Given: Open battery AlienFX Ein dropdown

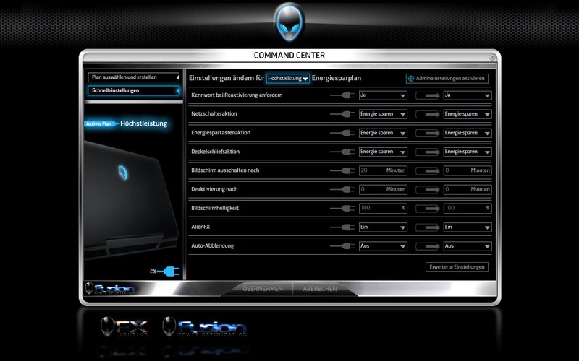Looking at the screenshot, I should coord(468,227).
